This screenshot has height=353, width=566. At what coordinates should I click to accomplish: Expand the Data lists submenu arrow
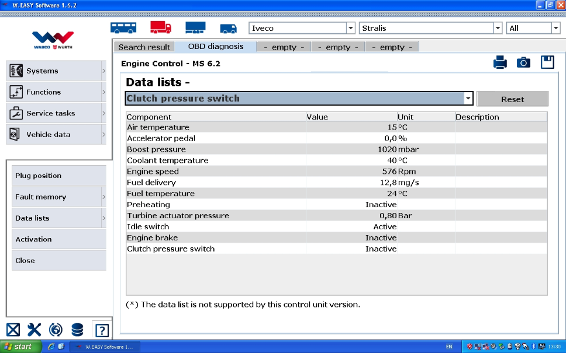pyautogui.click(x=103, y=218)
